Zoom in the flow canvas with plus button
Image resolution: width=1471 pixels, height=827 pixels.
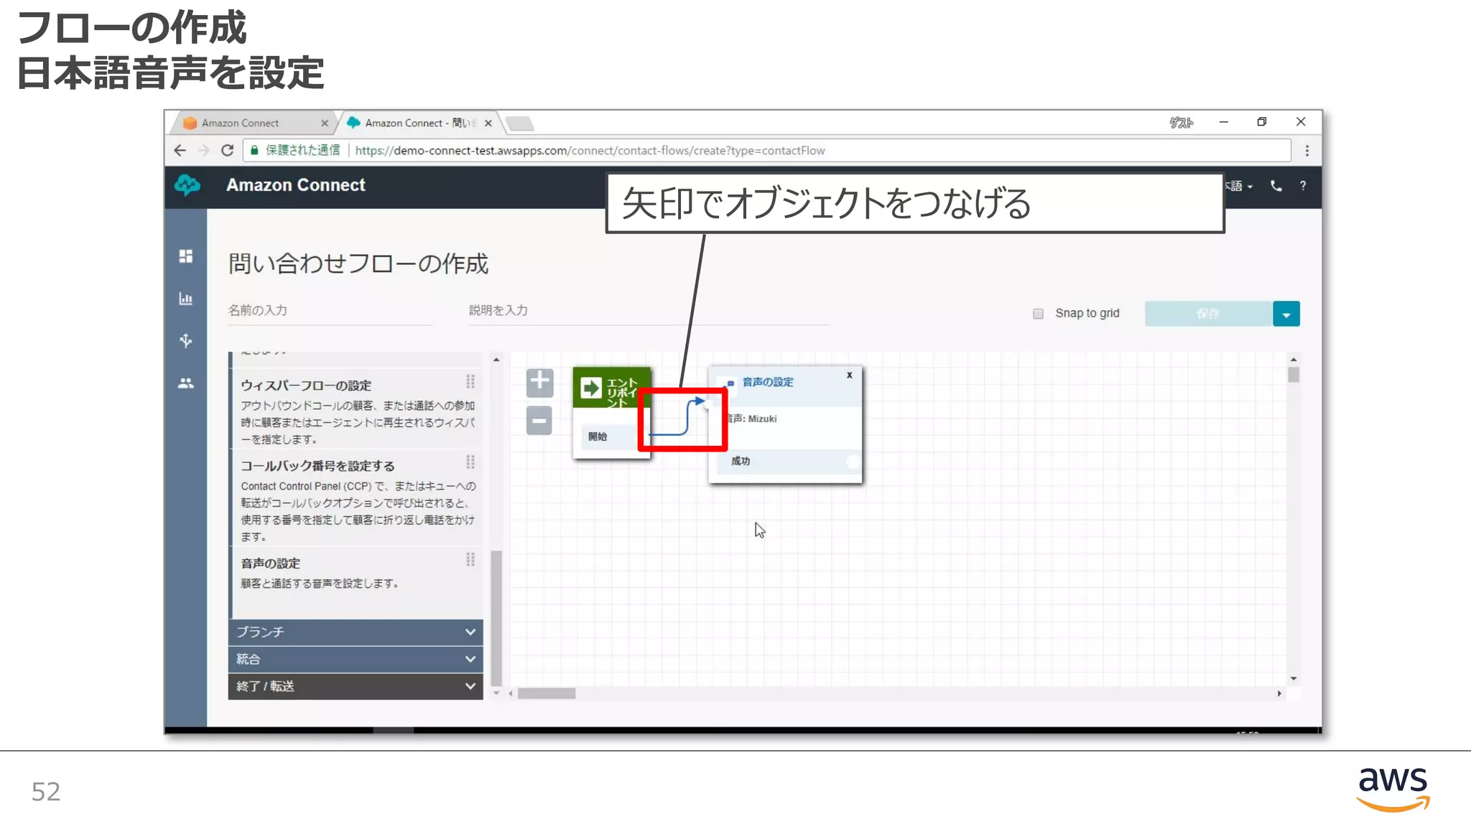pyautogui.click(x=539, y=383)
